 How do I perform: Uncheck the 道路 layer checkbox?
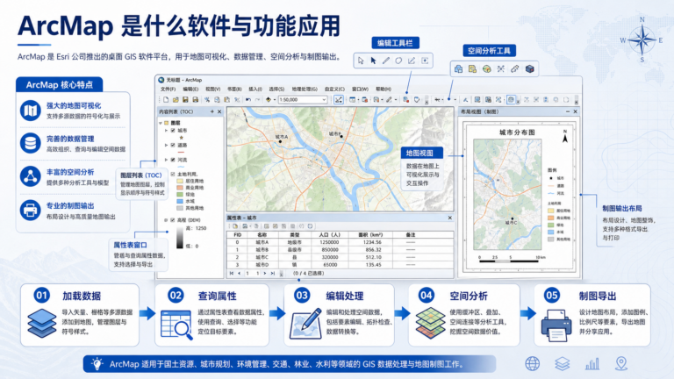[173, 146]
